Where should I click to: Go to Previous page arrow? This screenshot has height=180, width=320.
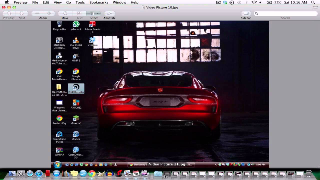[9, 13]
